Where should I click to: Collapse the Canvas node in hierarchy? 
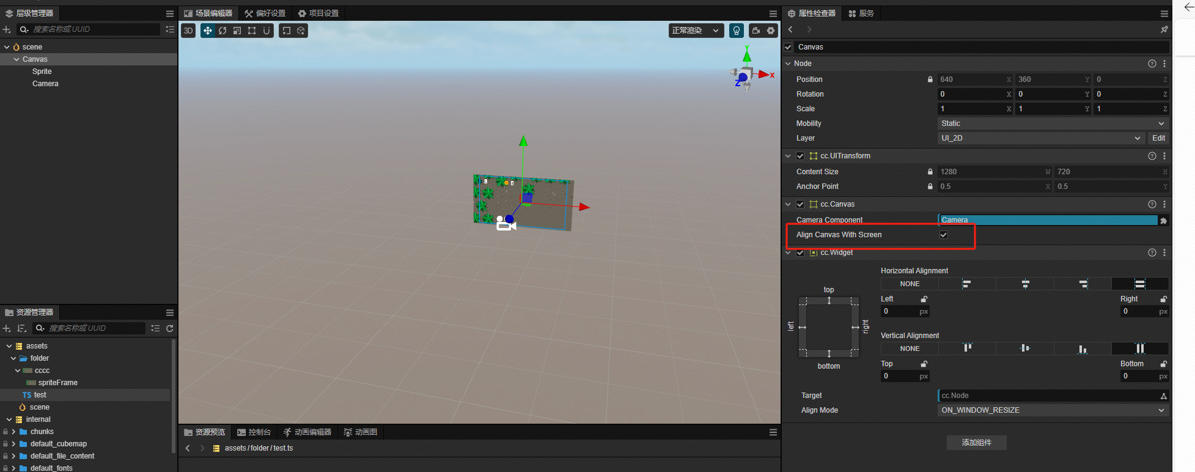point(17,59)
